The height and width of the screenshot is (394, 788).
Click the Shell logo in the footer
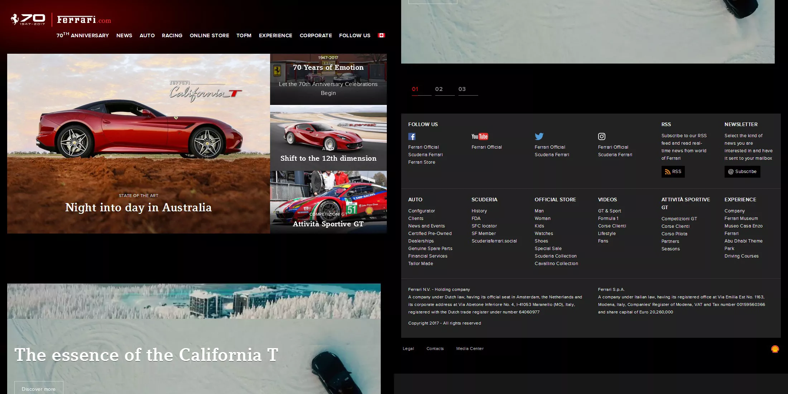click(775, 349)
